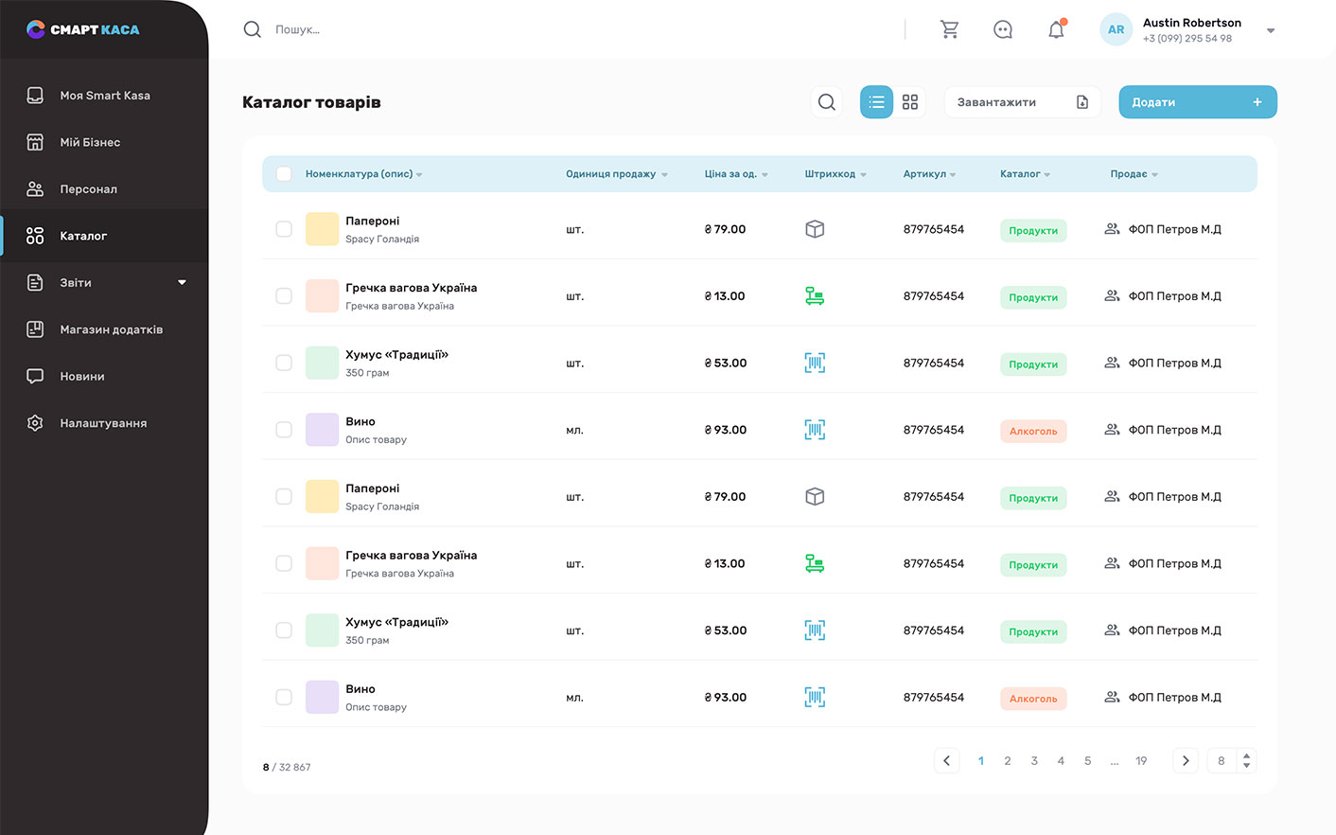
Task: Click the Завантажити button
Action: (x=1023, y=102)
